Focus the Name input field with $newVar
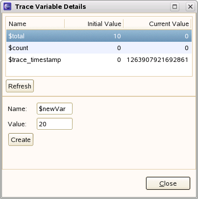 (54, 109)
